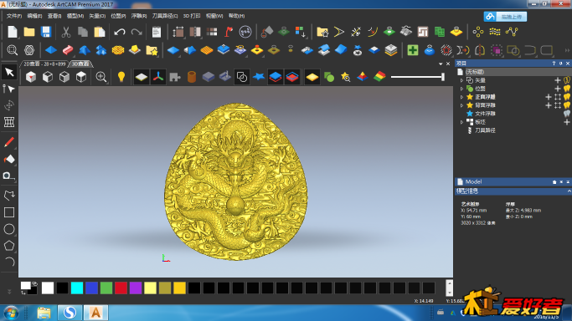This screenshot has height=321, width=572.
Task: Click the Undo arrow icon
Action: (x=119, y=32)
